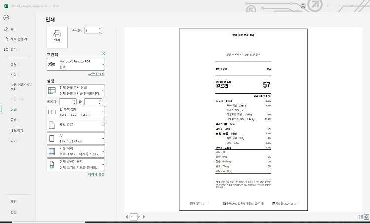Viewport: 370px width, 223px height.
Task: Increase the 복사본 copies count
Action: point(100,29)
